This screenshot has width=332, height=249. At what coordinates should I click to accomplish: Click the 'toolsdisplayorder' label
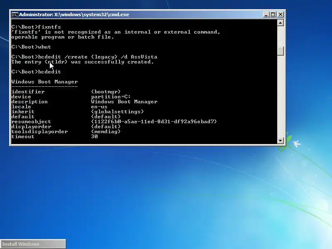click(39, 132)
